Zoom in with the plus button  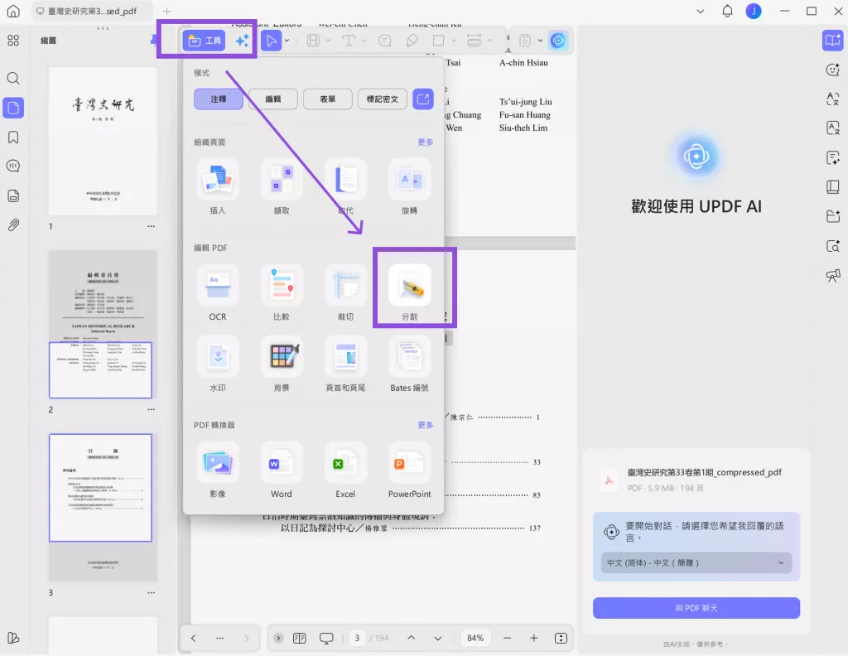click(534, 638)
